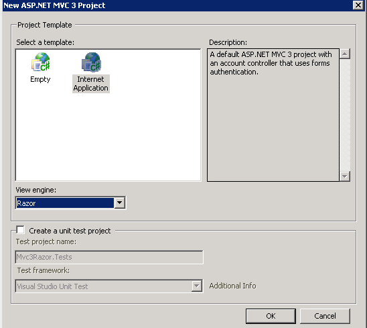Click the description text box
This screenshot has height=328, width=367.
click(273, 115)
